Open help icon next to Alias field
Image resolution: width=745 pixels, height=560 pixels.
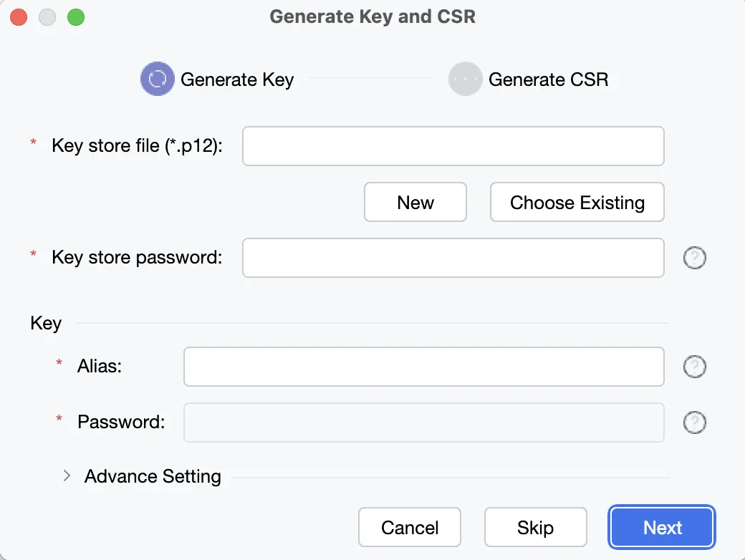(695, 367)
